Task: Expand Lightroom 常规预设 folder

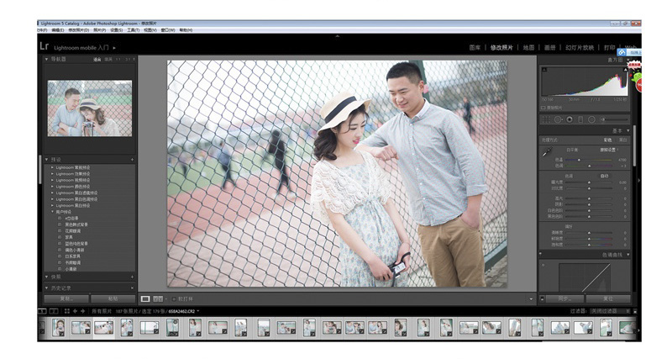Action: coord(52,167)
